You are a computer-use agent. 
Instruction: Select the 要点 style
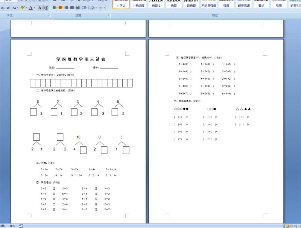click(261, 4)
